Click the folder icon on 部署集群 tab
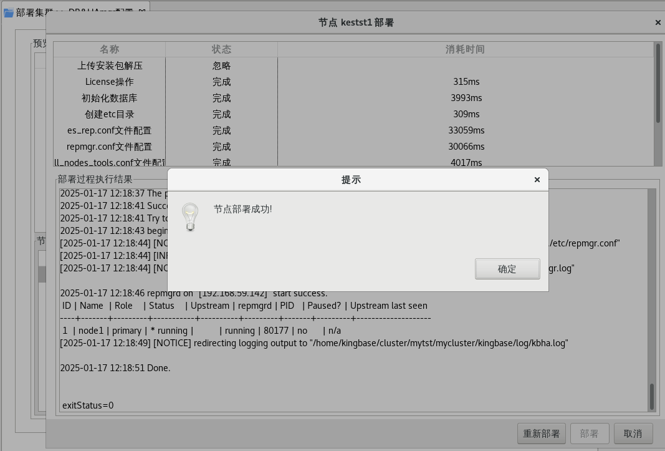The height and width of the screenshot is (451, 665). (x=9, y=12)
